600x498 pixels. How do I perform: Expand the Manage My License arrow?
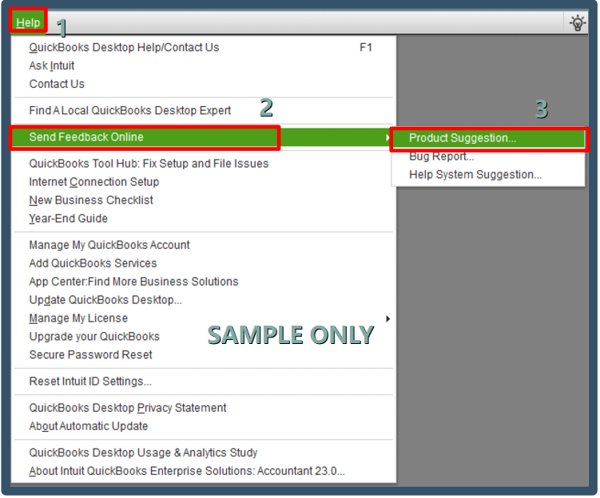(x=388, y=318)
